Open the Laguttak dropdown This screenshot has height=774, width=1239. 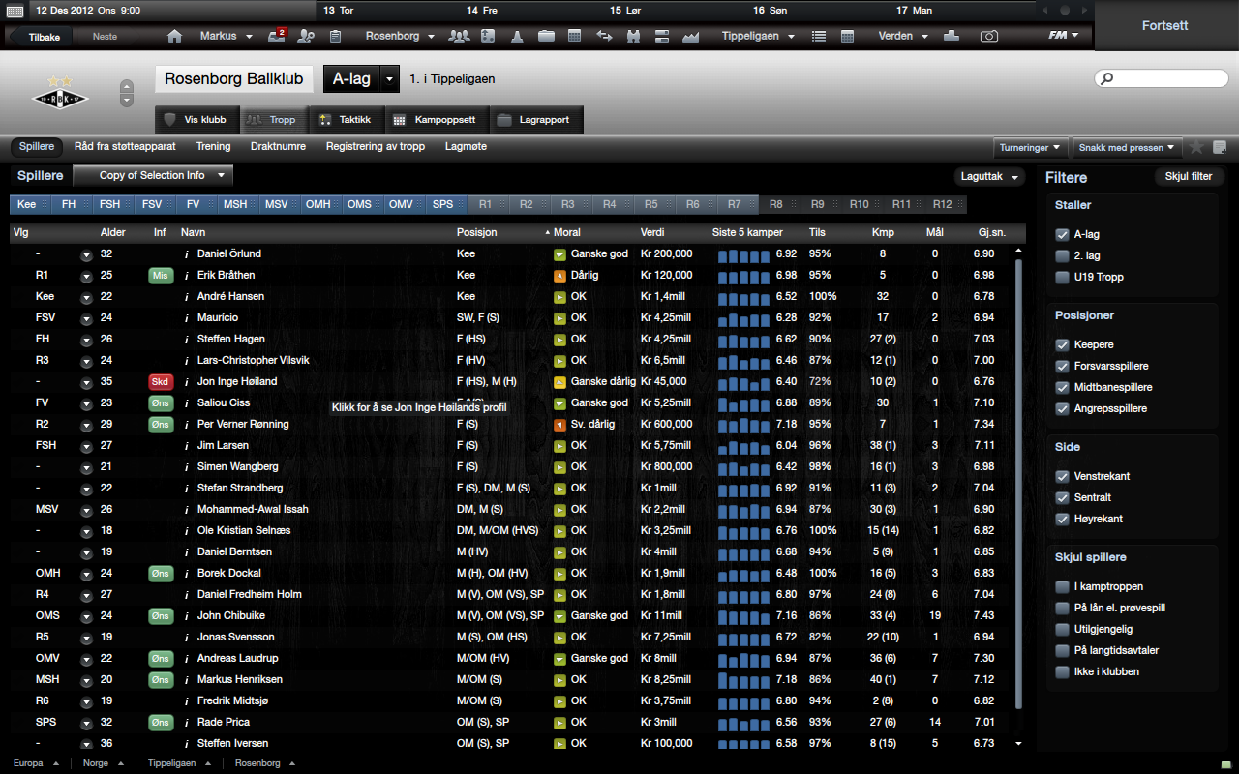click(988, 177)
